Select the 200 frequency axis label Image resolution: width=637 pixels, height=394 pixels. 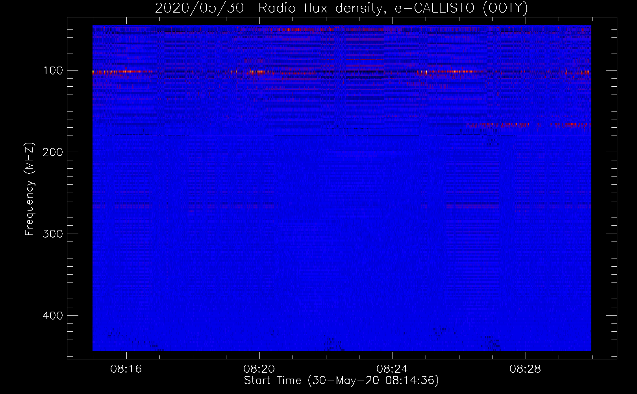53,152
